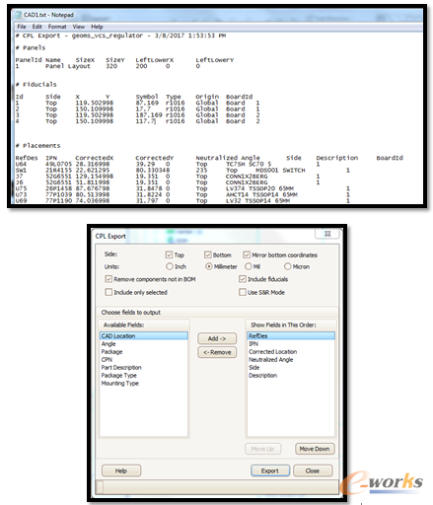Toggle the Top side checkbox
The height and width of the screenshot is (505, 433).
click(x=169, y=254)
